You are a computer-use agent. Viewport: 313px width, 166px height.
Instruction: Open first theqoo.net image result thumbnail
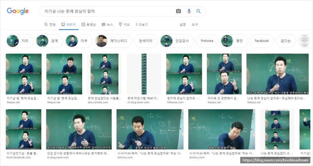(24, 74)
